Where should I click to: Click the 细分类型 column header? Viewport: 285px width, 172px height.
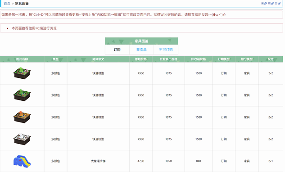[247, 59]
